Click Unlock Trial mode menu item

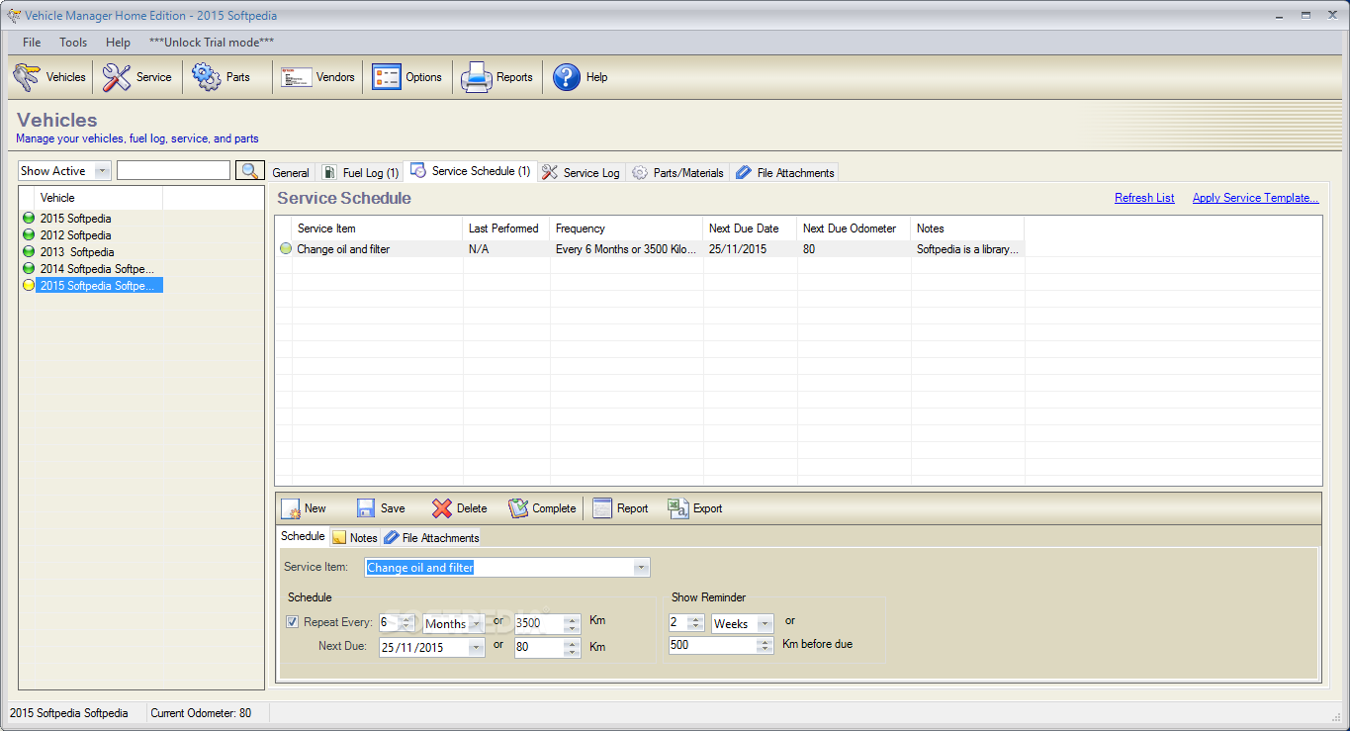click(x=212, y=43)
